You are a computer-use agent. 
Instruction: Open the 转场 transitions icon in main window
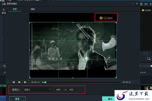[4, 11]
